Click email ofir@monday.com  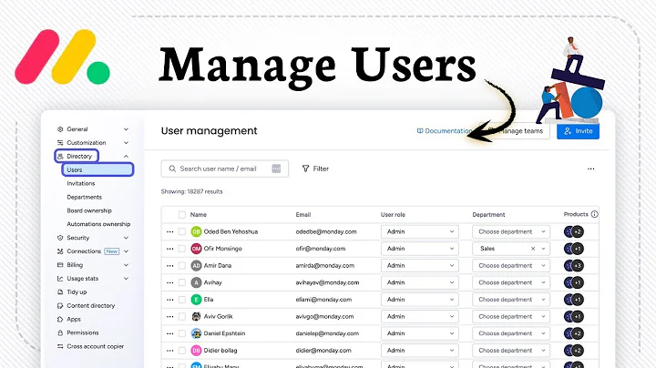pos(321,249)
